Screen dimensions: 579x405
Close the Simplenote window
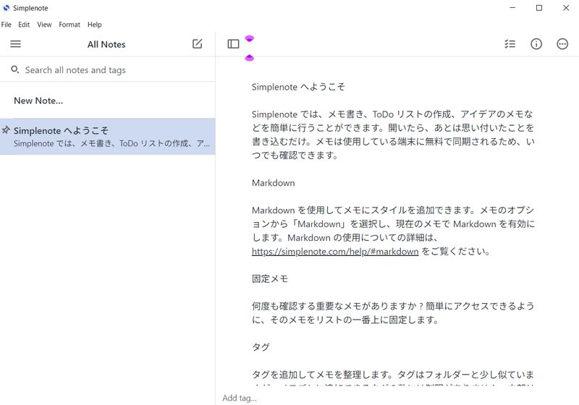click(566, 8)
